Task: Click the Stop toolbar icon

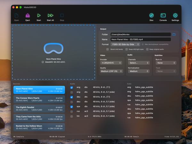Action: pos(62,16)
